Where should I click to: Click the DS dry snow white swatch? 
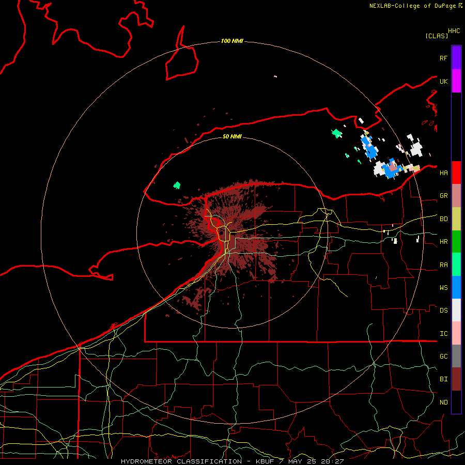point(456,310)
